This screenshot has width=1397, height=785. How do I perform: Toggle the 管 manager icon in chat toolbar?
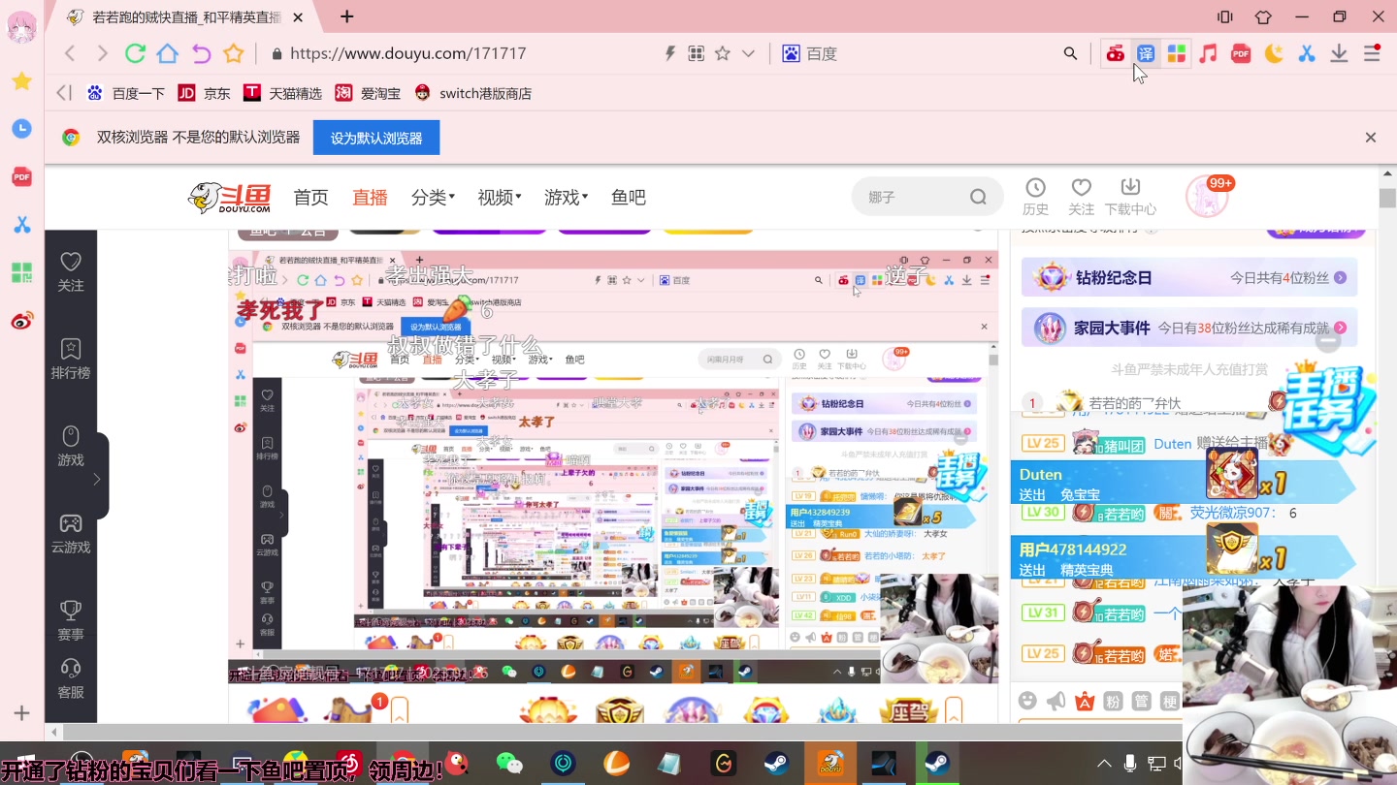click(1143, 700)
